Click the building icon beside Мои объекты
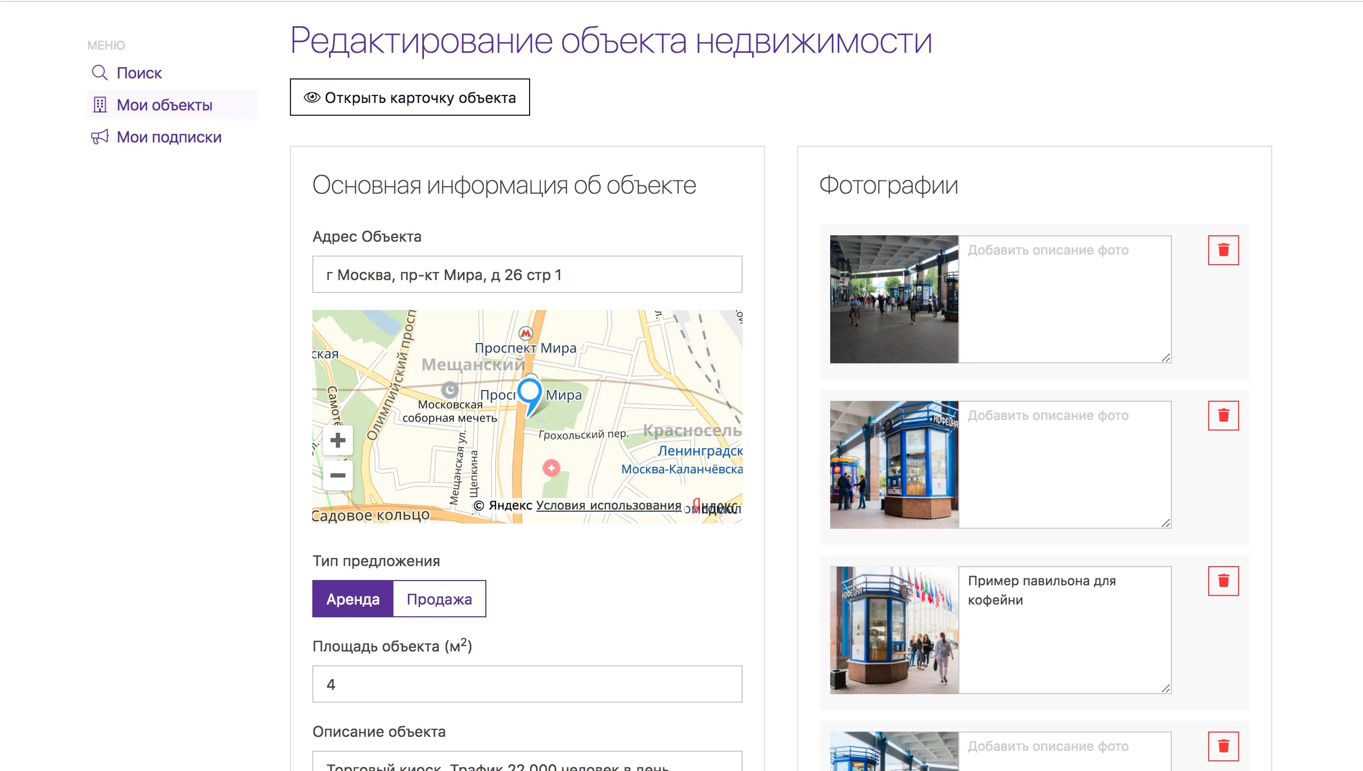 pyautogui.click(x=99, y=105)
